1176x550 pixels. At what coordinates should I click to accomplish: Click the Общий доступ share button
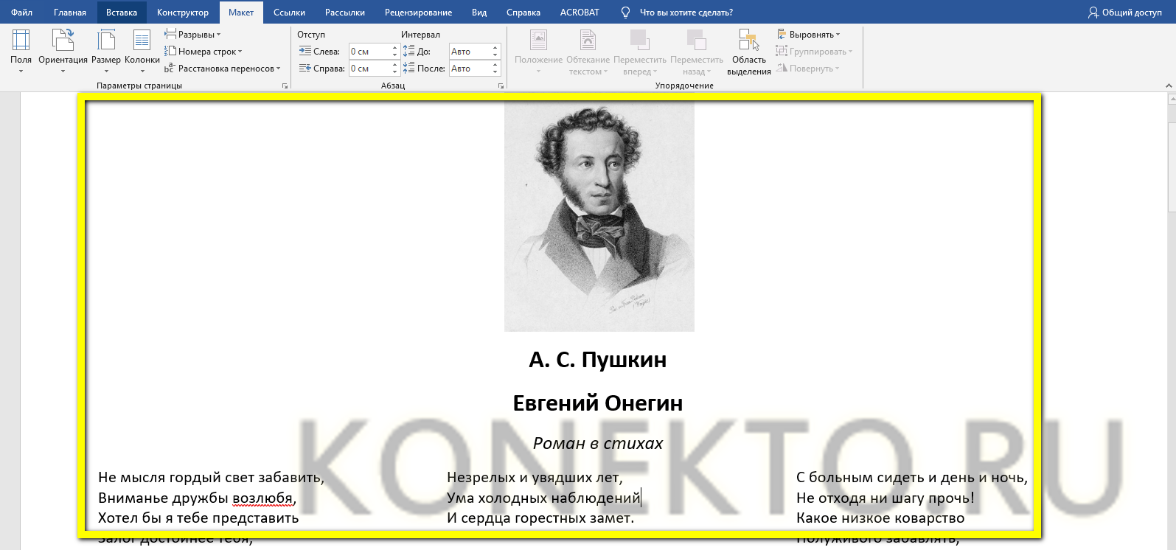click(1125, 13)
